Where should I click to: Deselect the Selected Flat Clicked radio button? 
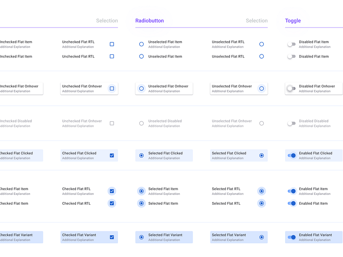[x=141, y=155]
